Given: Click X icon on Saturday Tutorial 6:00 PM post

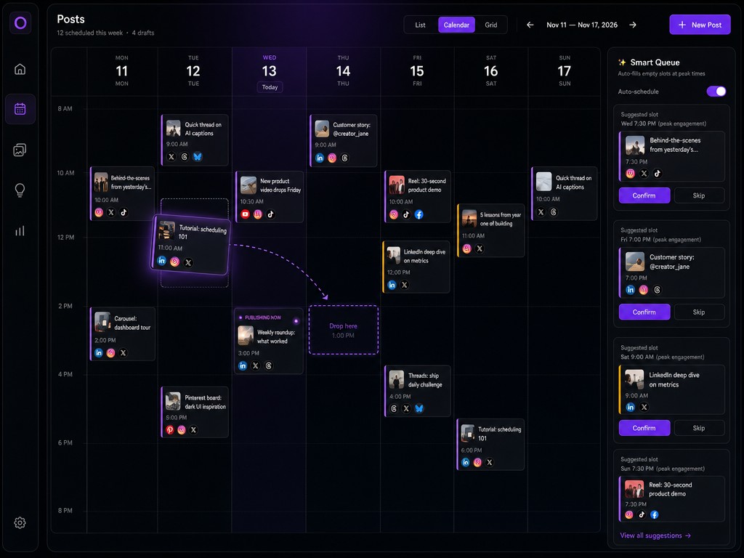Looking at the screenshot, I should pyautogui.click(x=489, y=462).
